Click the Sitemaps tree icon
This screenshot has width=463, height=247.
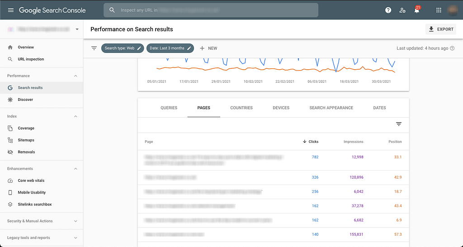point(10,140)
